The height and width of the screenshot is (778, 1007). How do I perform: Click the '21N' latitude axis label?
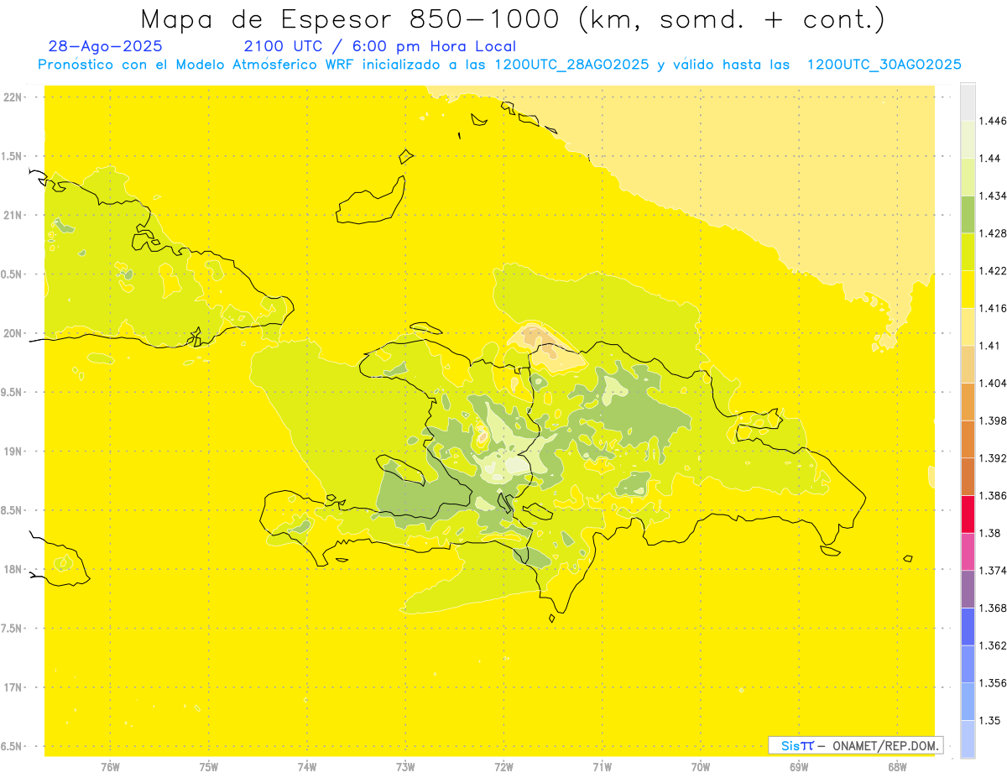click(x=13, y=215)
